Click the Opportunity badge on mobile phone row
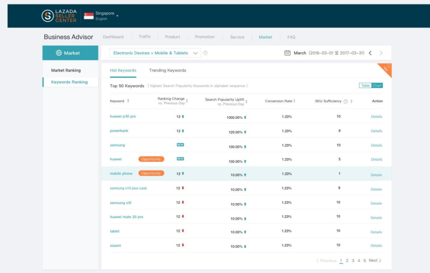Viewport: 430px width, 273px height. (x=151, y=173)
